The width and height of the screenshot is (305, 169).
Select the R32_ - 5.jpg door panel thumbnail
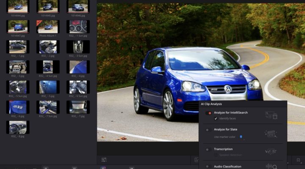(x=48, y=87)
